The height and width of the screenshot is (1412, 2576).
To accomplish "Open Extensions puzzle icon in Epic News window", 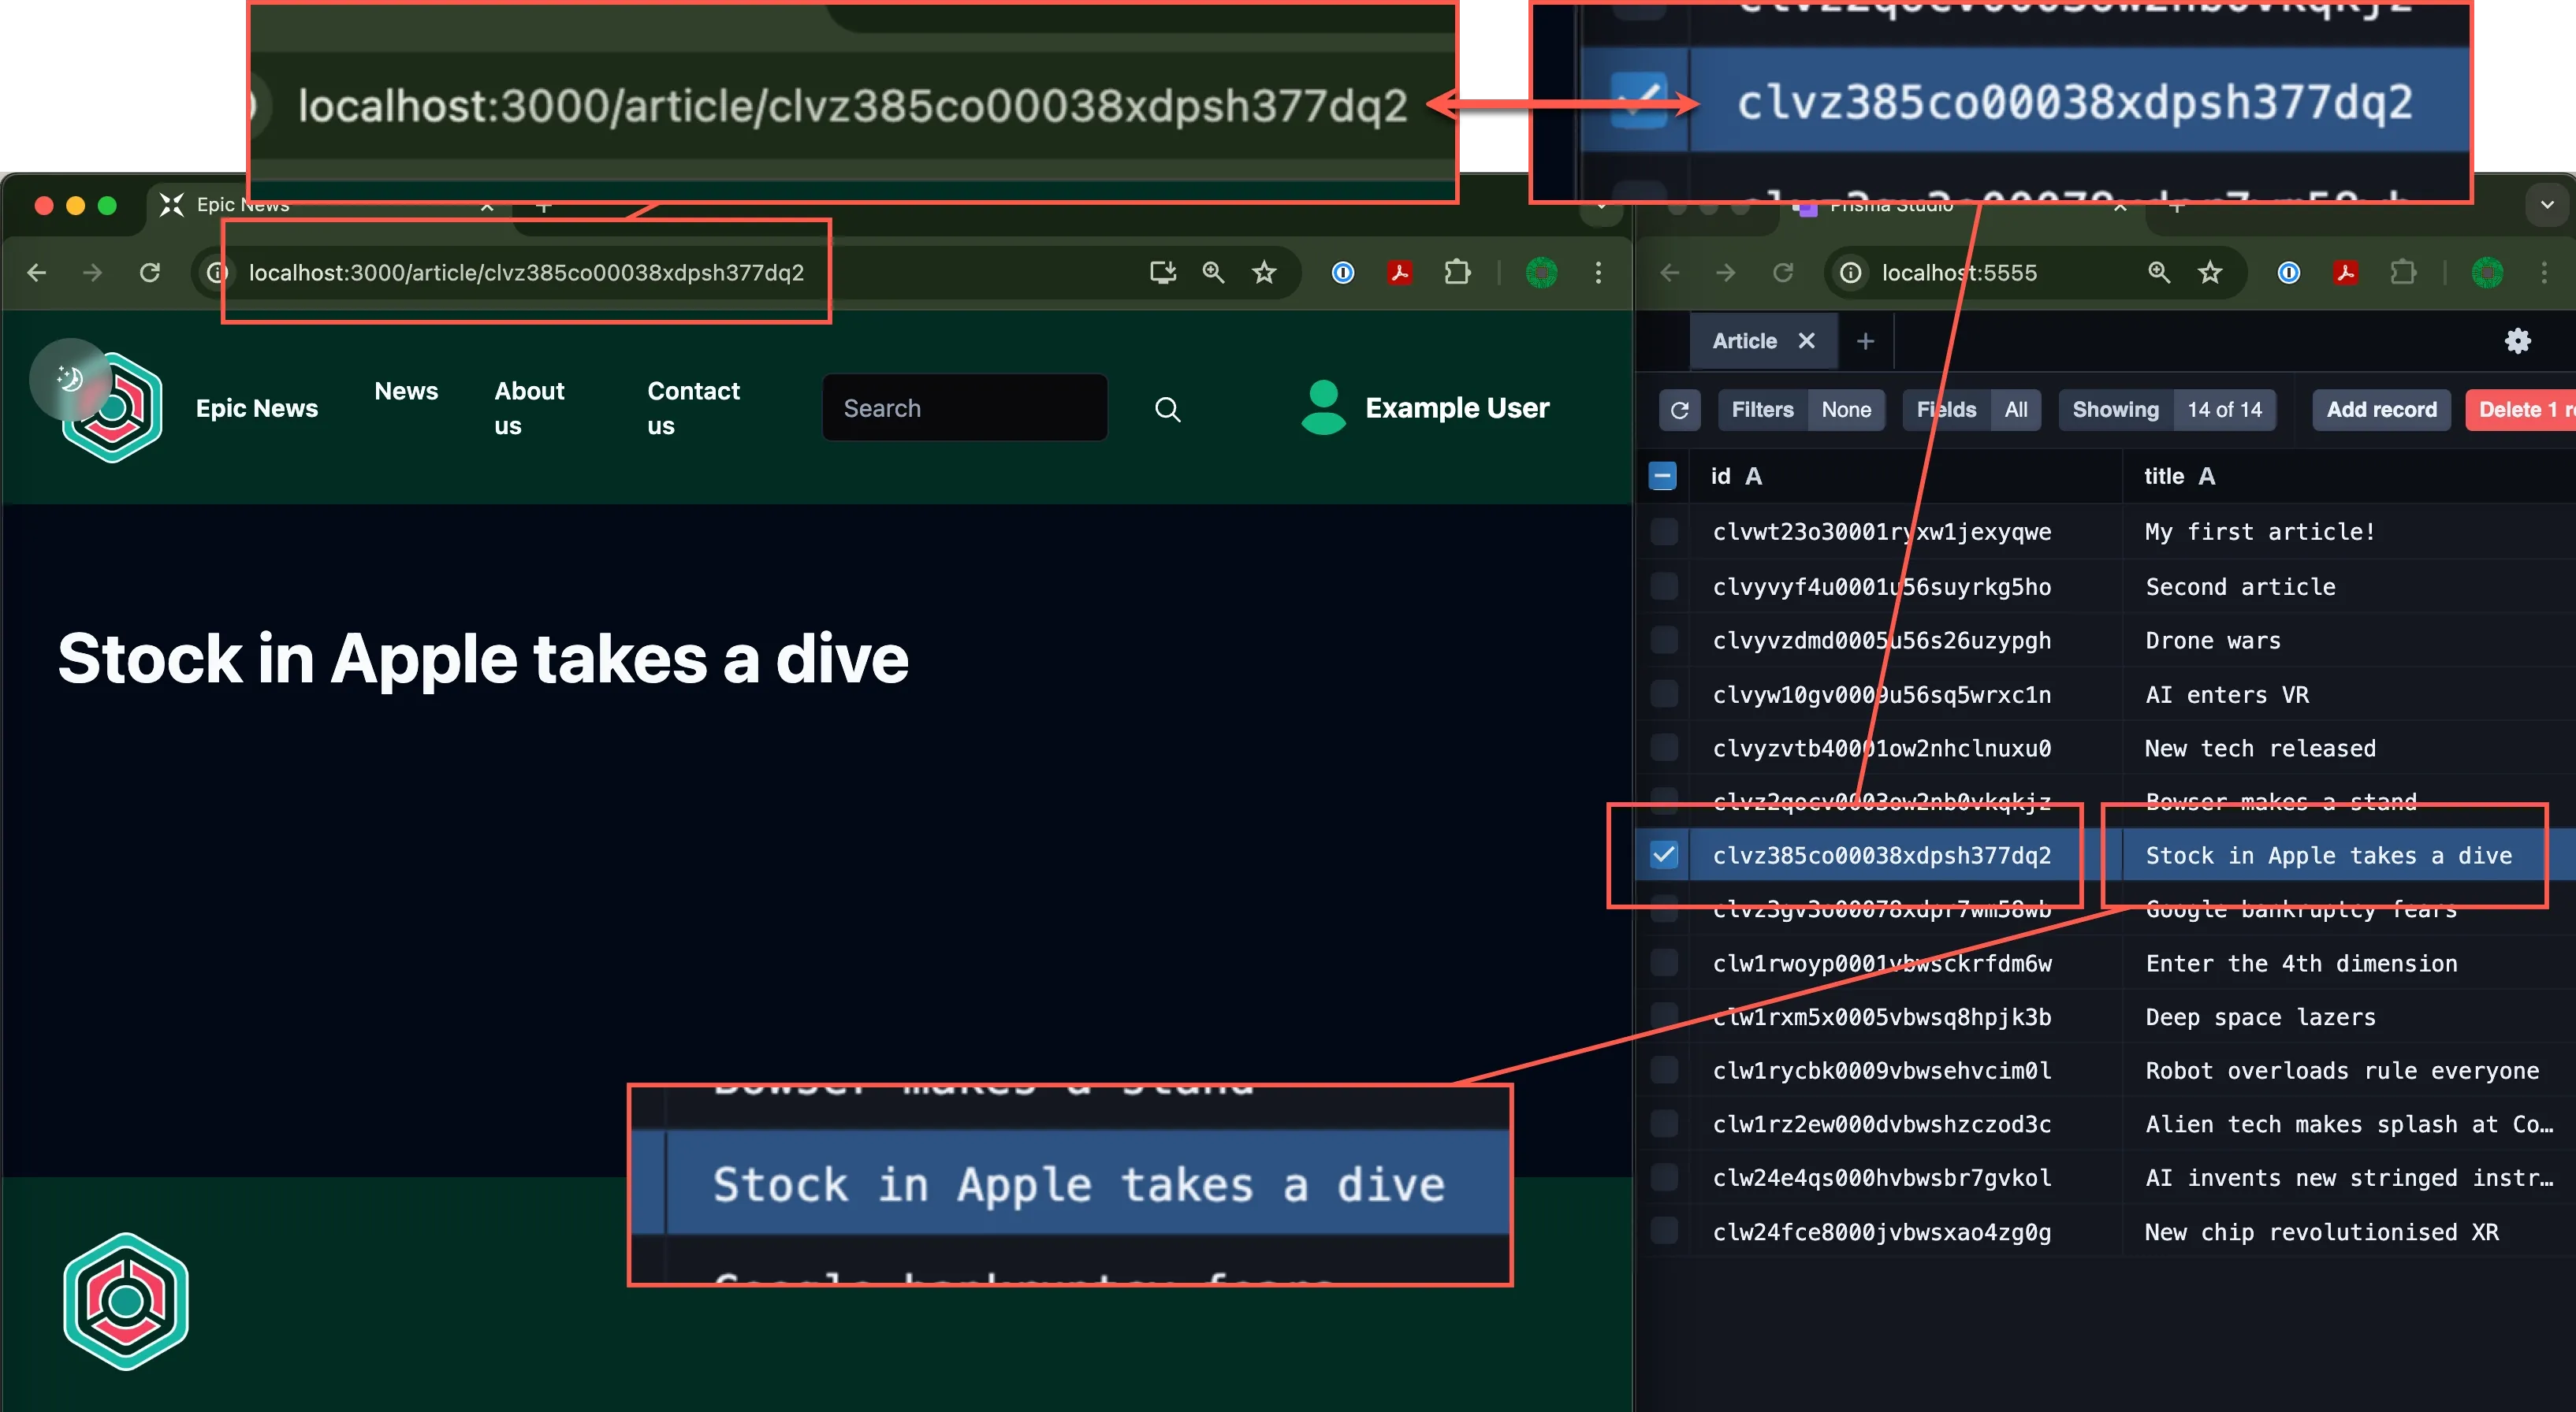I will click(x=1457, y=272).
